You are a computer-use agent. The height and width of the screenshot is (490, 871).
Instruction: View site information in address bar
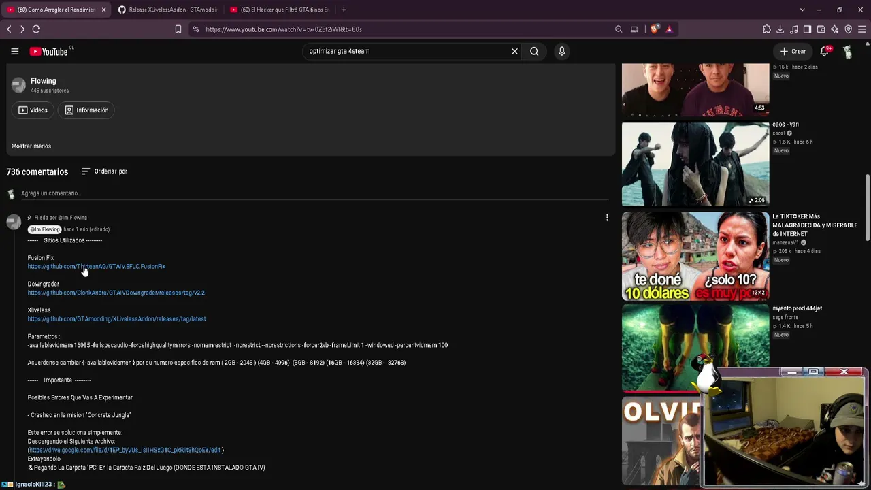[x=196, y=29]
